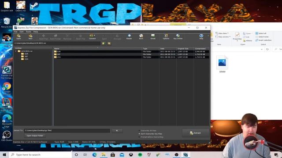Screen dimensions: 282x158
Task: Click the Buy Online toolbar icon
Action: 178,37
